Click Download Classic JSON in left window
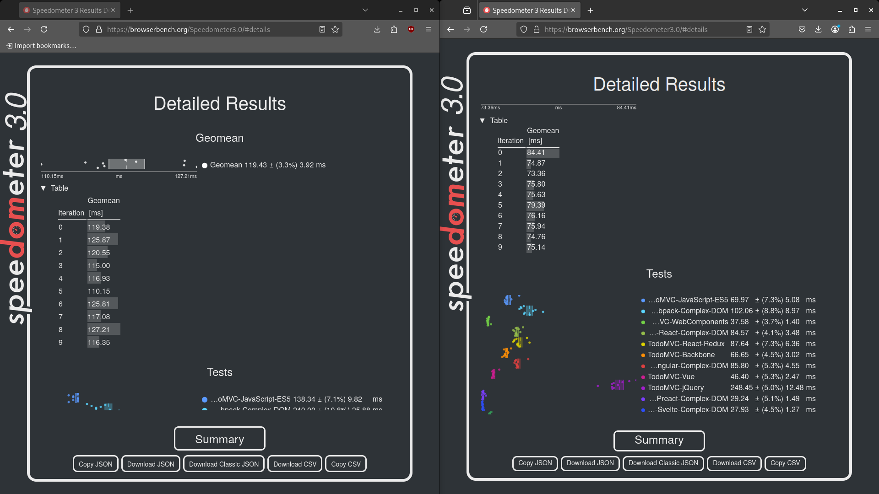This screenshot has height=494, width=879. point(224,464)
